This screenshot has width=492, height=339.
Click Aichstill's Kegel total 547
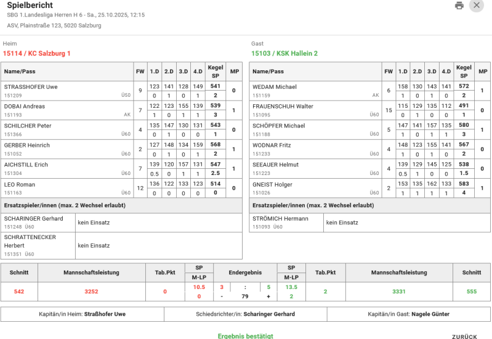pyautogui.click(x=216, y=165)
